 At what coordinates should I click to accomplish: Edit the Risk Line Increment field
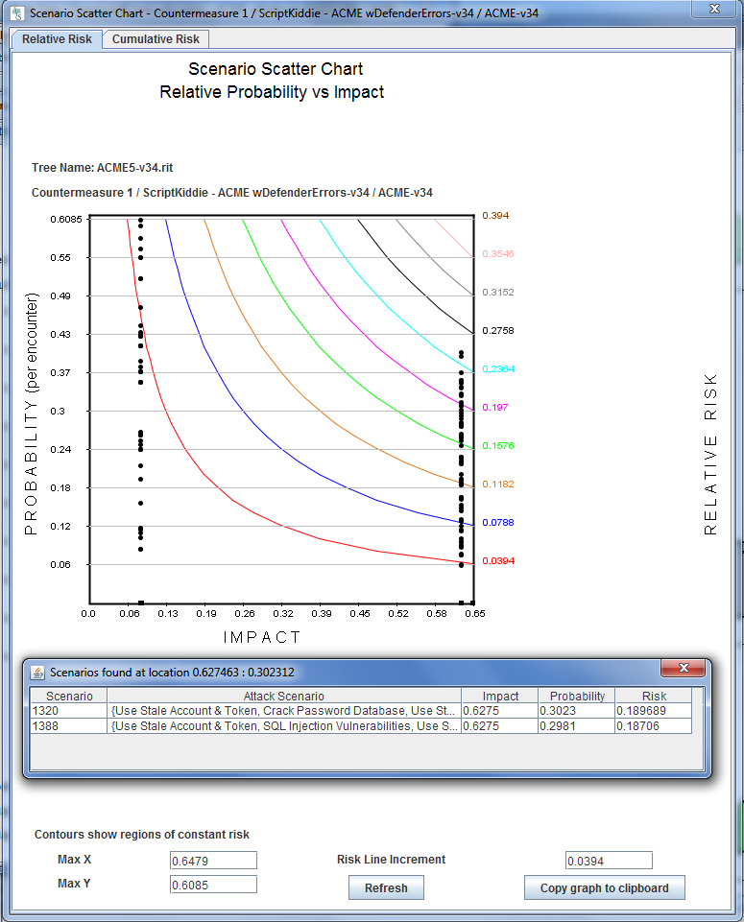point(609,861)
